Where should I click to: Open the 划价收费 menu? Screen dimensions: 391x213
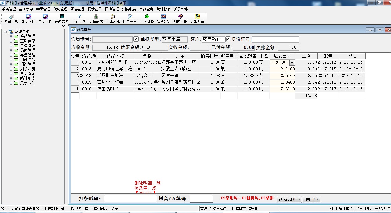[x=129, y=9]
